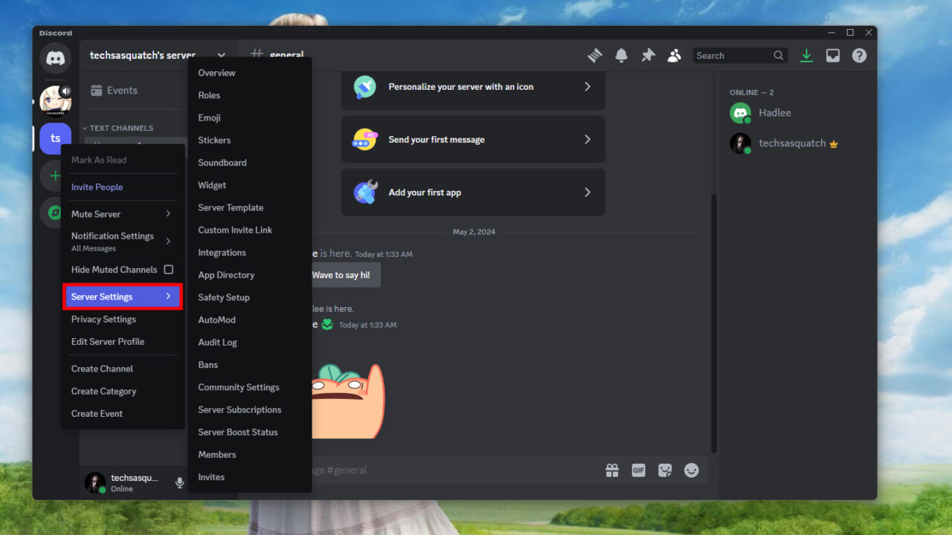Toggle the member list visibility
The height and width of the screenshot is (535, 952).
pos(675,55)
